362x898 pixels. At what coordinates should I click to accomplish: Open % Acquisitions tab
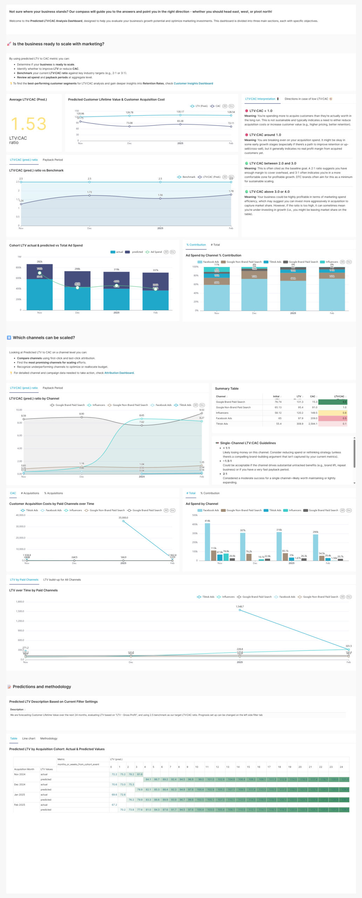pyautogui.click(x=54, y=493)
